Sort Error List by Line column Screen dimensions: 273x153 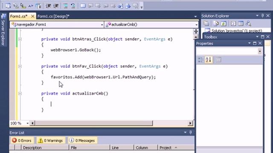(122, 147)
